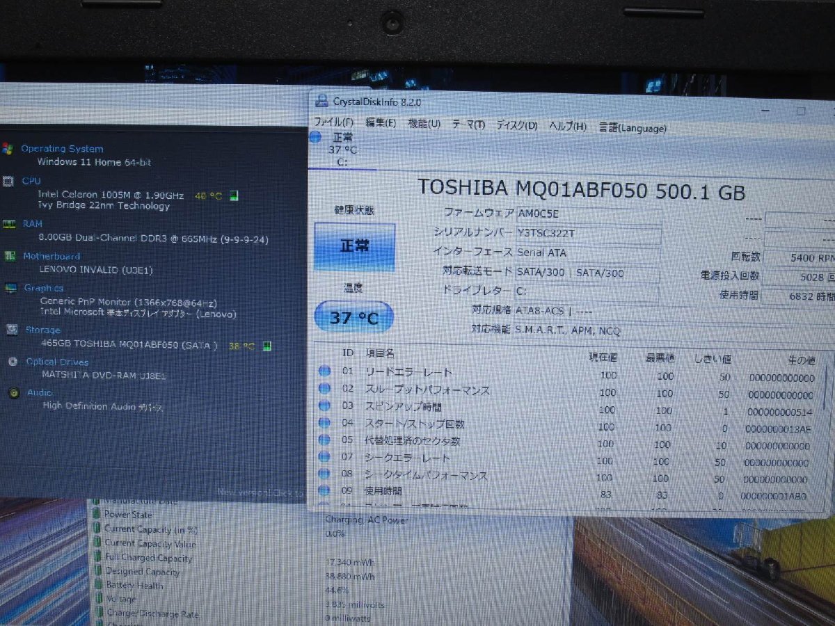
Task: Click the status circle for リードエラーレート row
Action: pyautogui.click(x=324, y=371)
